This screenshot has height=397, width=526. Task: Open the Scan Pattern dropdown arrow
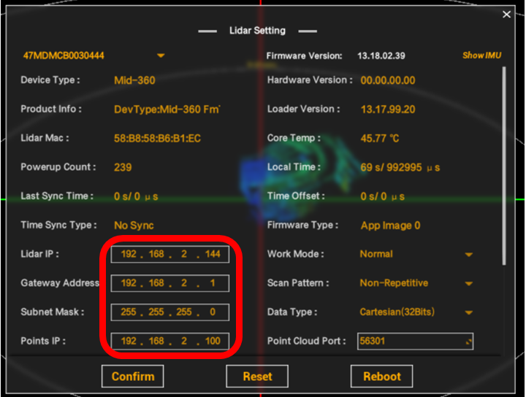(468, 284)
